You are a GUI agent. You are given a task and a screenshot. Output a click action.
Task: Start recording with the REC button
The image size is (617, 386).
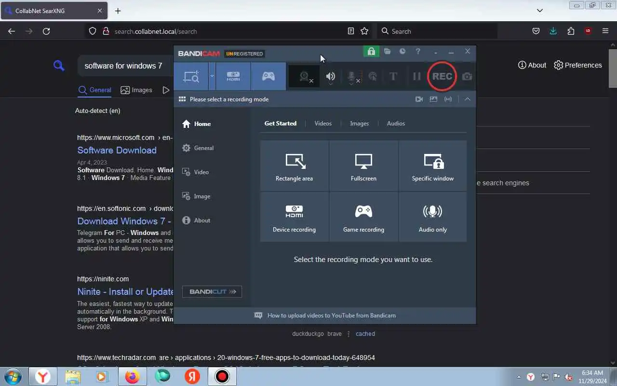(442, 76)
